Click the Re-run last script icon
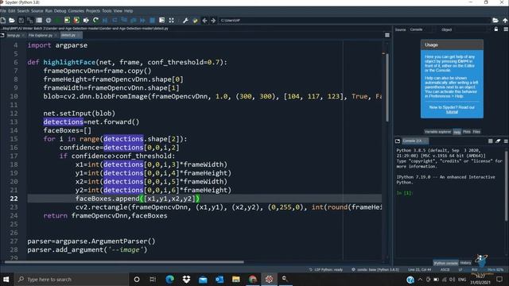509x286 pixels. (x=95, y=20)
